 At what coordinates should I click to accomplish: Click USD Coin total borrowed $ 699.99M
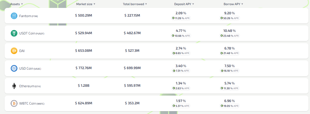coord(132,68)
